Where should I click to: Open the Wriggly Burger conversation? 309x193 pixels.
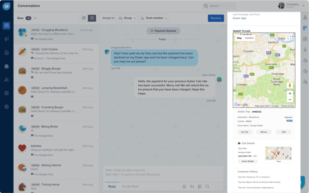tap(56, 73)
